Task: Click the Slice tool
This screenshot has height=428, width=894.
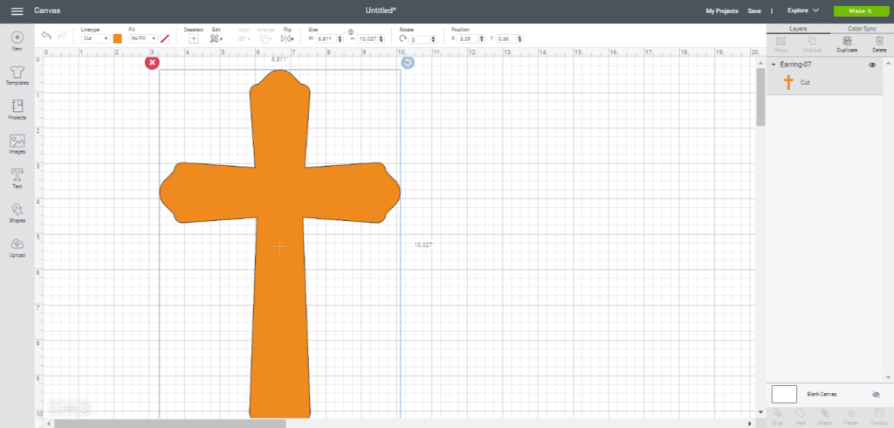Action: tap(777, 417)
